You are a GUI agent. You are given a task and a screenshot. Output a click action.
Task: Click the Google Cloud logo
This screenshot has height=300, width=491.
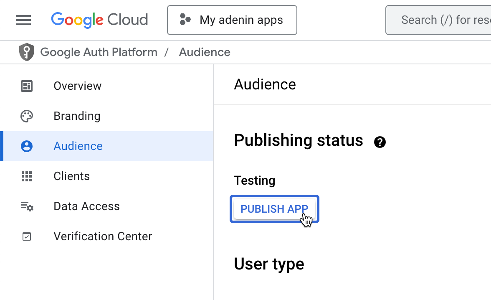click(x=99, y=20)
